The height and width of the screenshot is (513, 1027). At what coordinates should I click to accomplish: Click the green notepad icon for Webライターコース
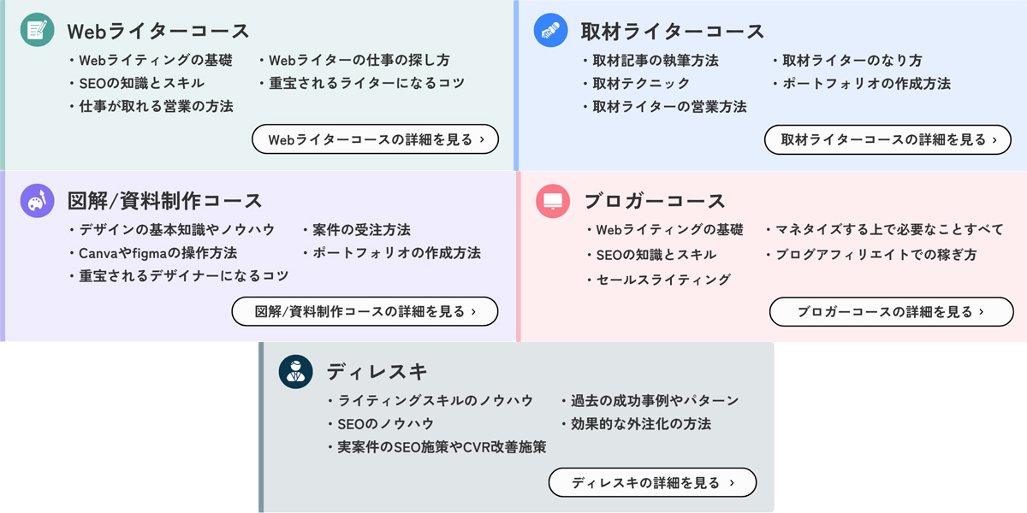tap(37, 30)
